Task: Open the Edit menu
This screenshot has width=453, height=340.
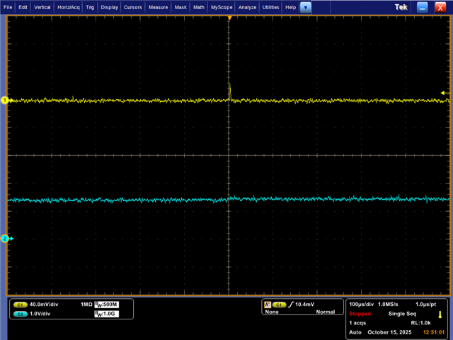Action: [23, 7]
